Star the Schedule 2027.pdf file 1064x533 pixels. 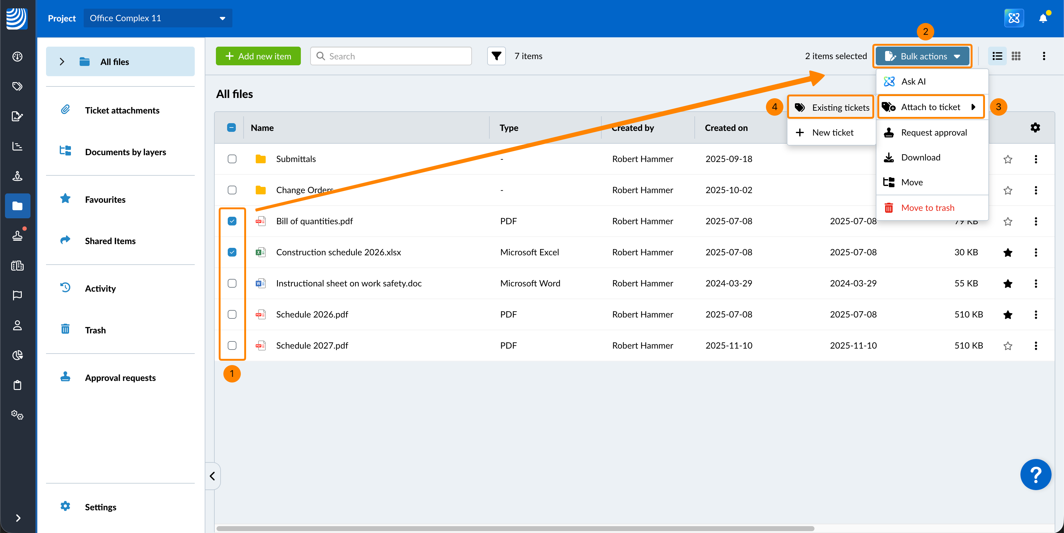tap(1008, 345)
